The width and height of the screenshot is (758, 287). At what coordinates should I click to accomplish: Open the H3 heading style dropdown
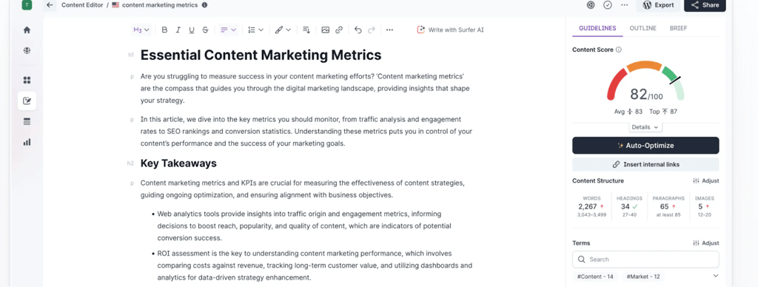(141, 30)
